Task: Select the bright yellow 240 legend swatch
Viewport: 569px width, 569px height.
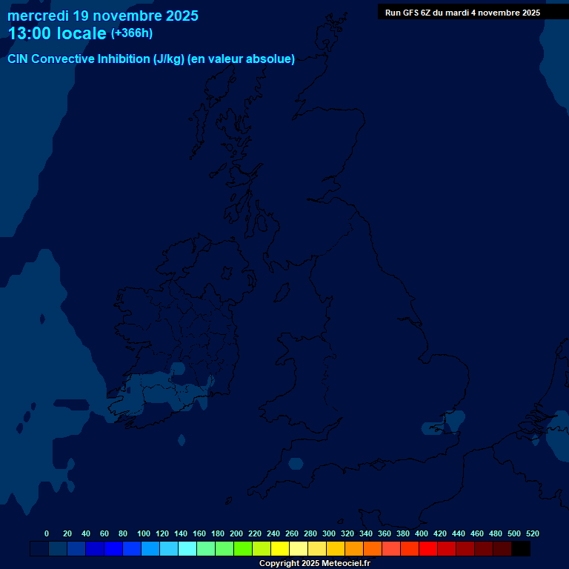Action: click(280, 549)
